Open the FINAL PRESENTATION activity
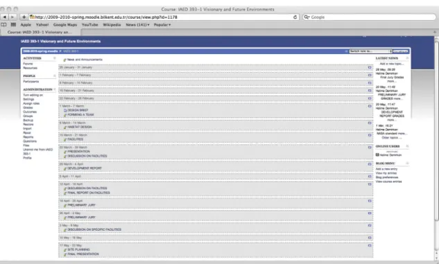The image size is (439, 264). [83, 254]
